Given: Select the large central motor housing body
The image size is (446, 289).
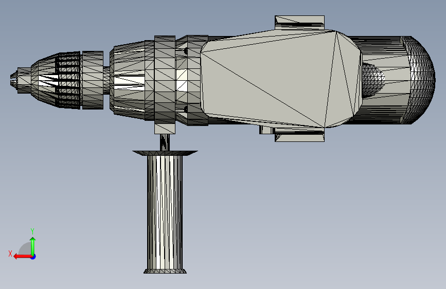Looking at the screenshot, I should [280, 79].
